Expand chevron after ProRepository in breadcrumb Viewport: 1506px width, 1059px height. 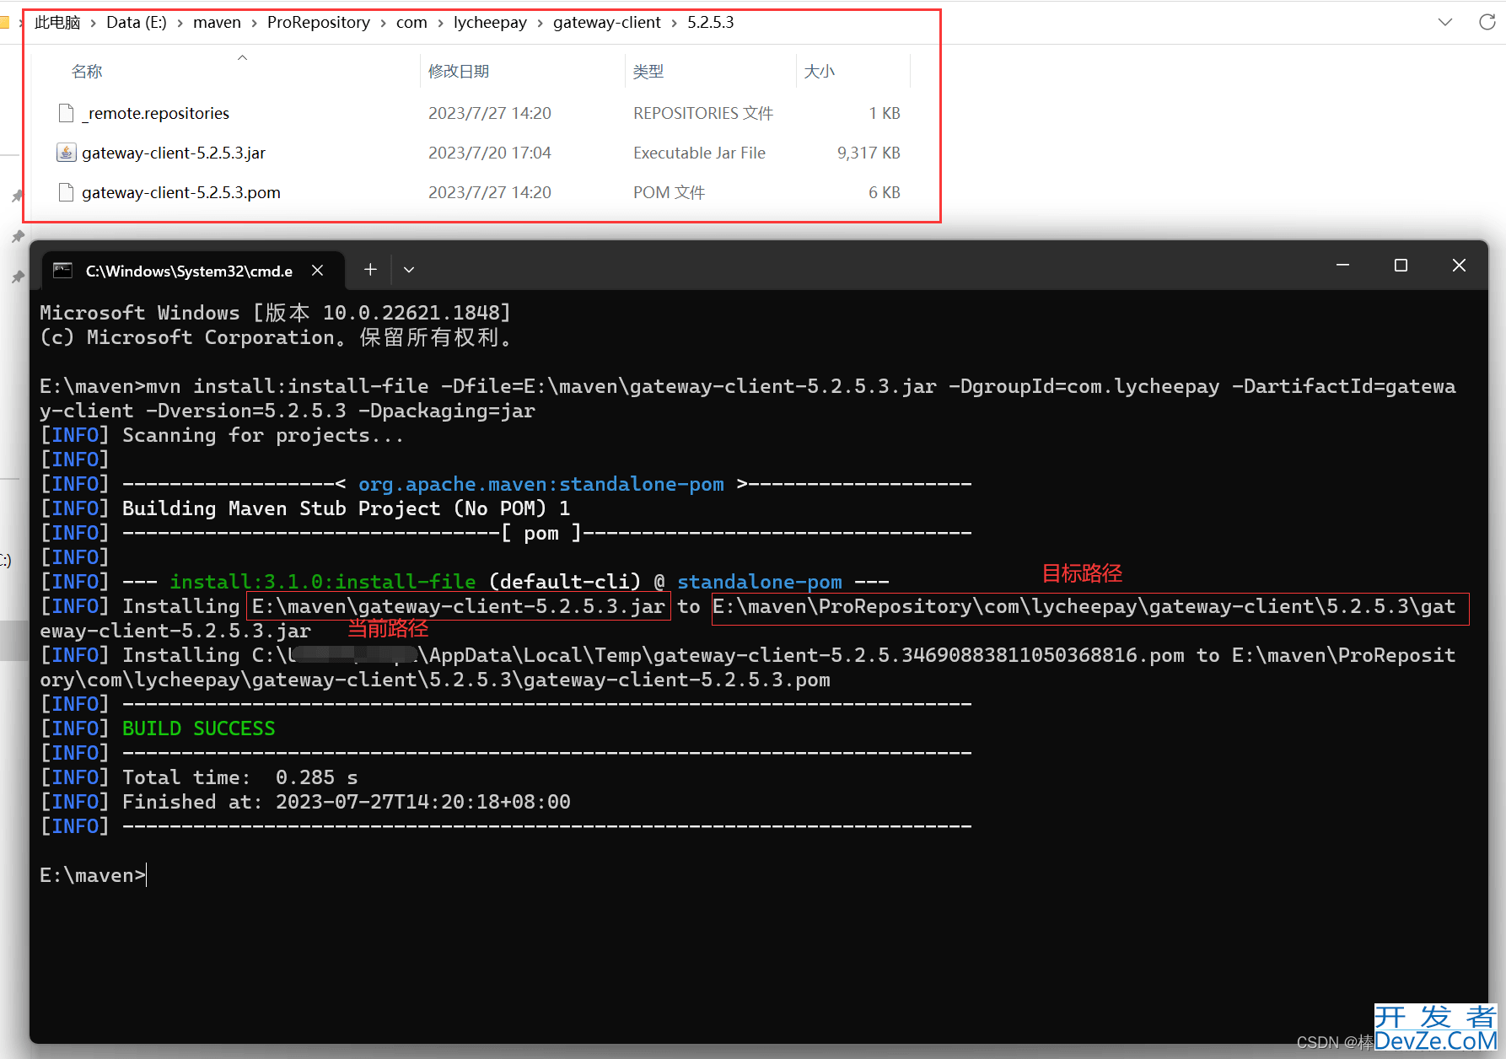(x=383, y=24)
